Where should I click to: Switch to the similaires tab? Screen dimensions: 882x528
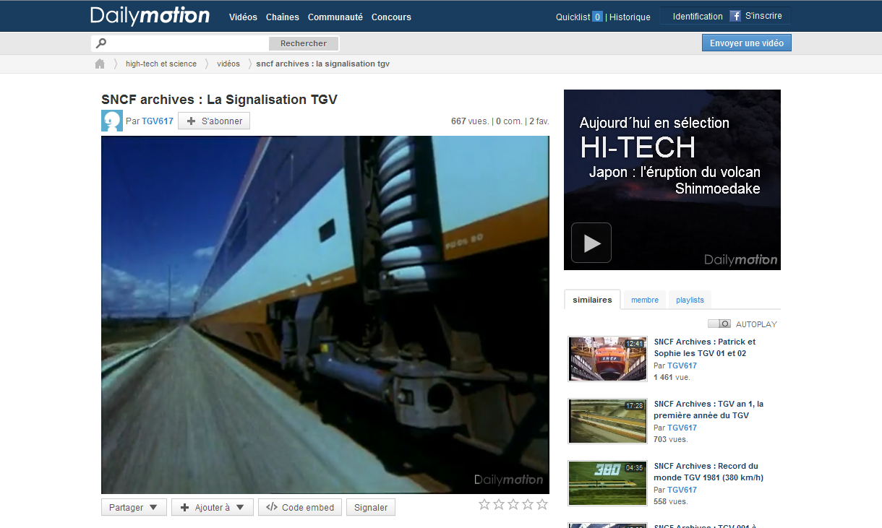pos(592,300)
